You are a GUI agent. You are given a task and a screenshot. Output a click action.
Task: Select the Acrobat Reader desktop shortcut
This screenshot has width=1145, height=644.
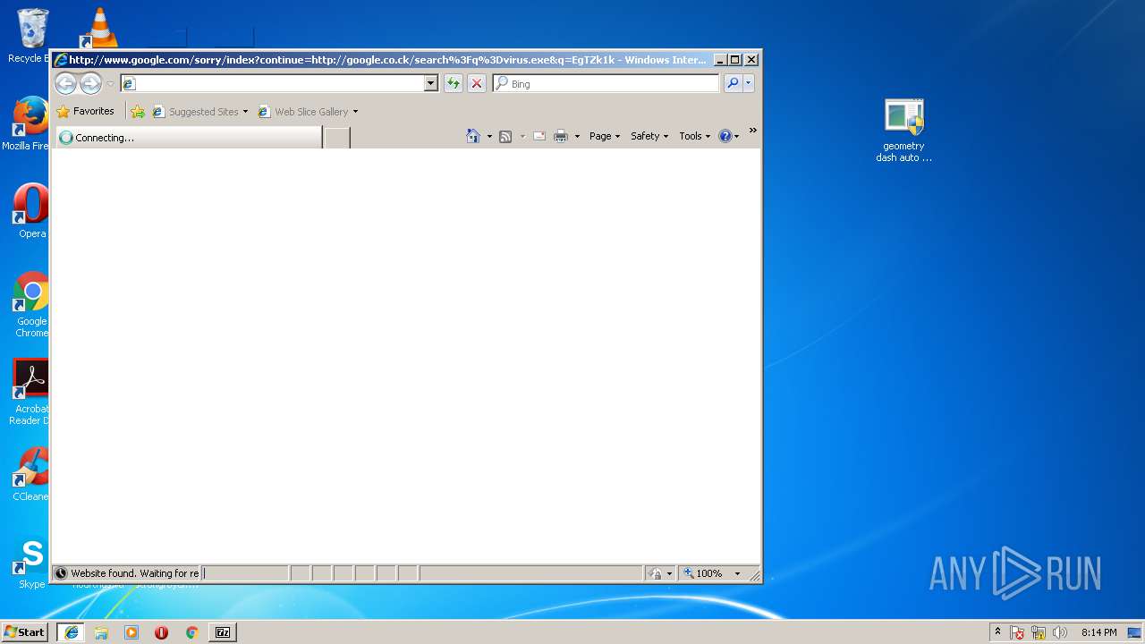30,392
